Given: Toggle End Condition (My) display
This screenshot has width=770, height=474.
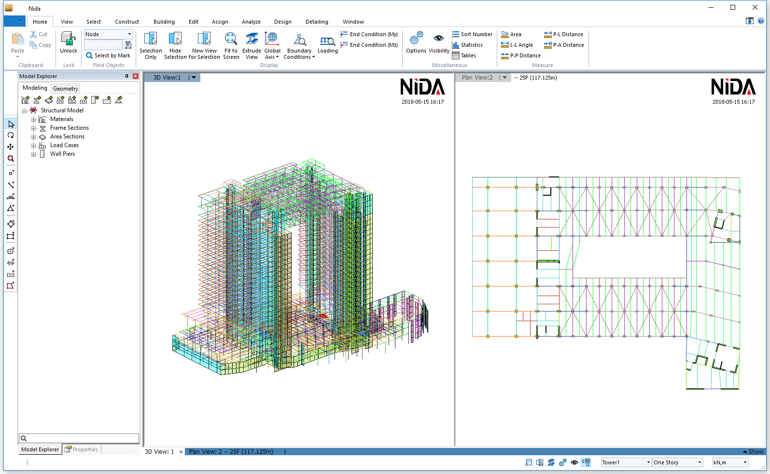Looking at the screenshot, I should click(x=369, y=34).
